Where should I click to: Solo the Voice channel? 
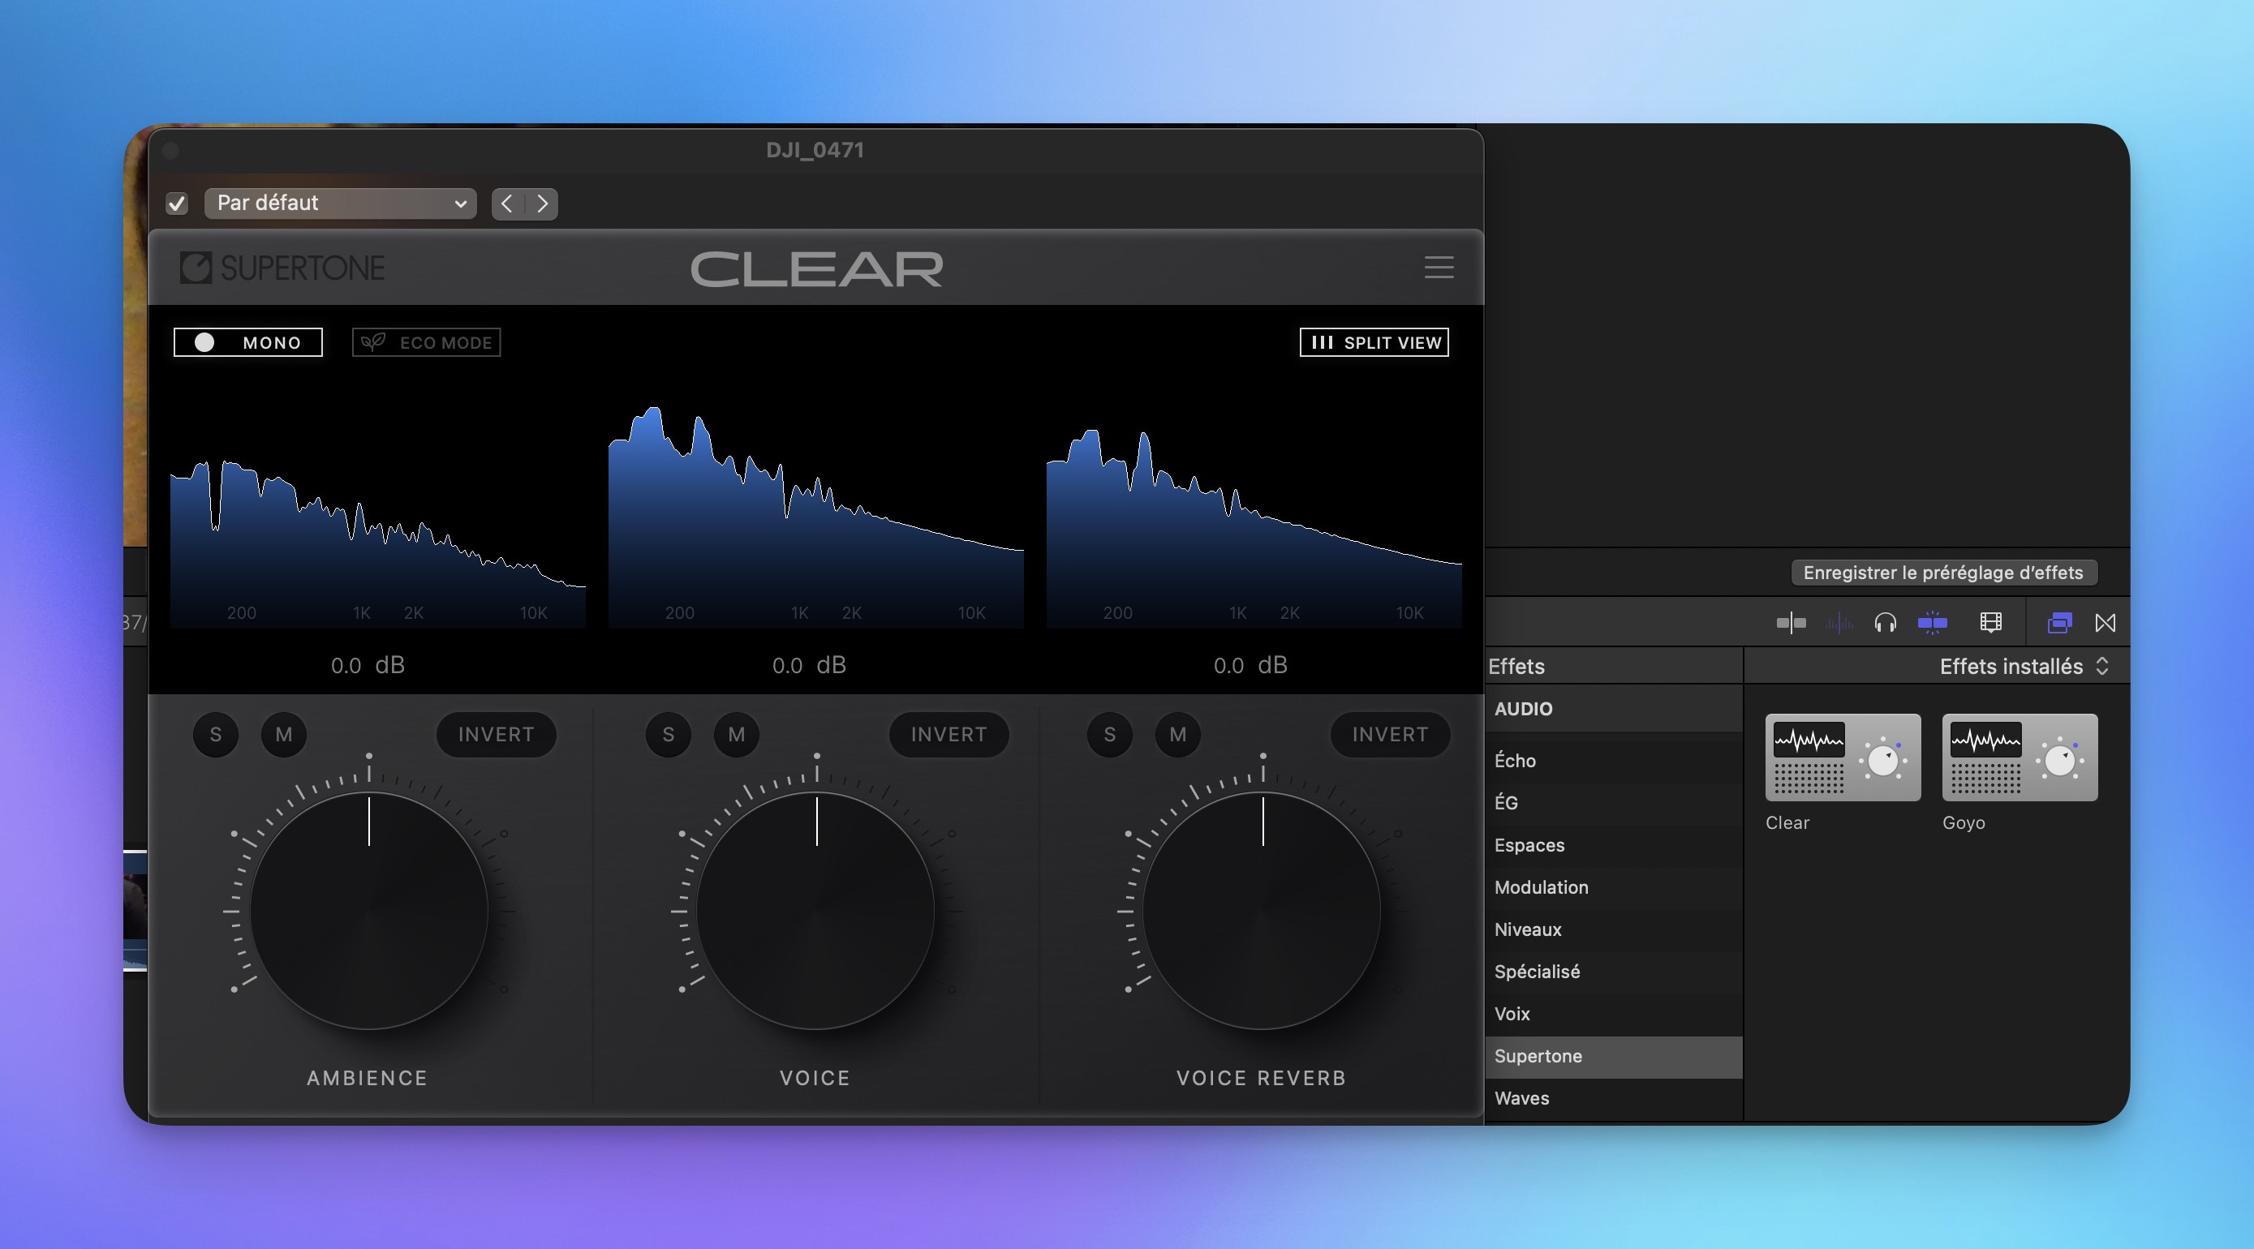tap(669, 735)
